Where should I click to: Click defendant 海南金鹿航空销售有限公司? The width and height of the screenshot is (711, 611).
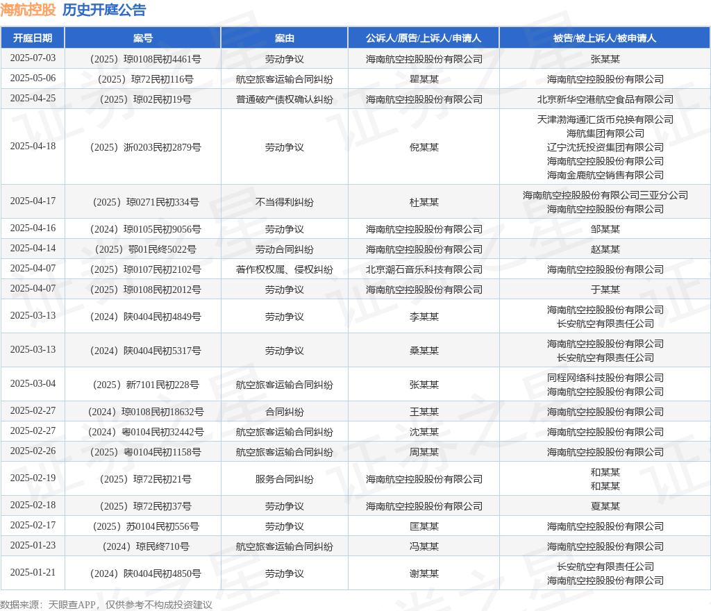[605, 175]
